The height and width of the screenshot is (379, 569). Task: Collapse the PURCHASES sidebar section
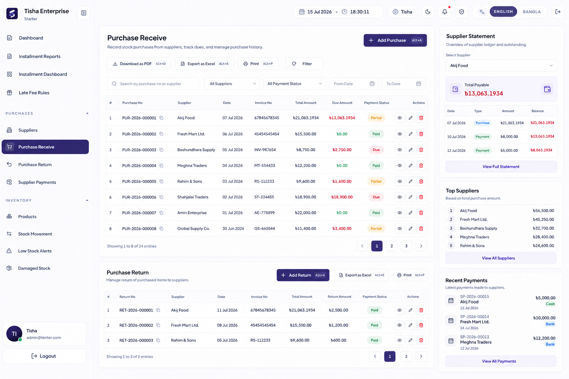(x=87, y=113)
